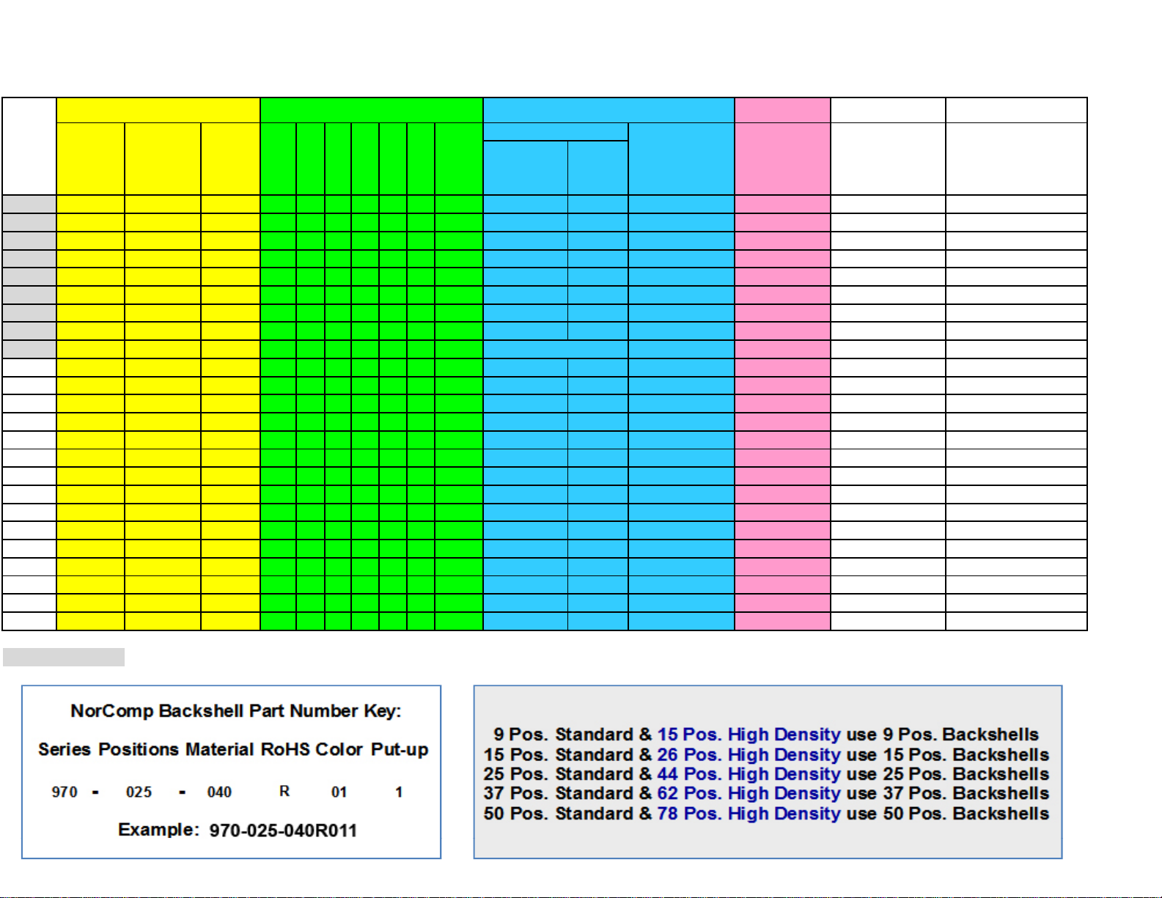Viewport: 1162px width, 898px height.
Task: Click 'use 25 Pos. Backshells' text
Action: click(x=948, y=774)
